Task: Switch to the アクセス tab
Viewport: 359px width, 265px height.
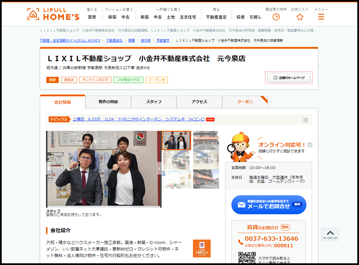Action: pyautogui.click(x=199, y=102)
